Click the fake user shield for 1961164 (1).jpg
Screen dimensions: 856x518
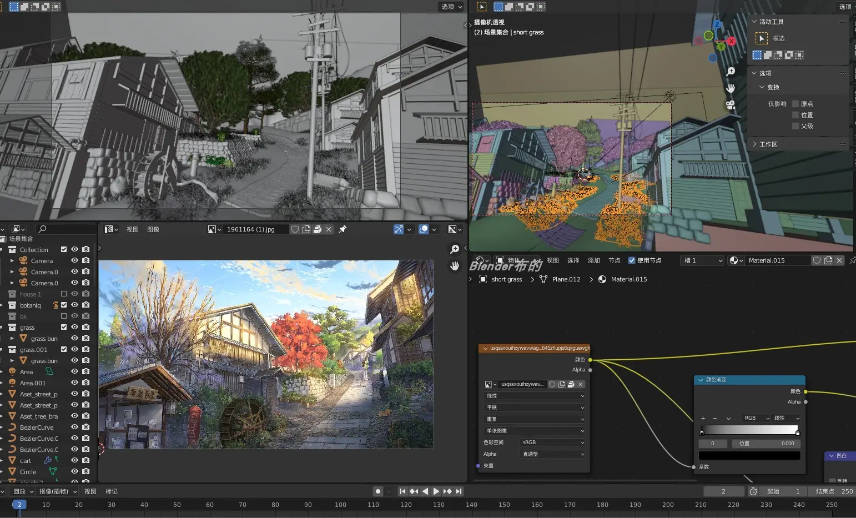coord(295,229)
